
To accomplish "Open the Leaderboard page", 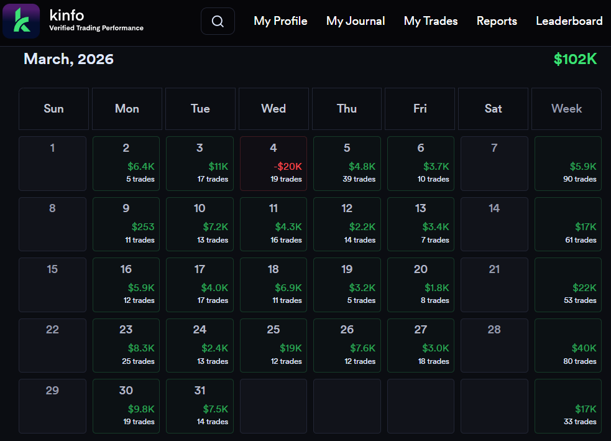I will coord(569,21).
